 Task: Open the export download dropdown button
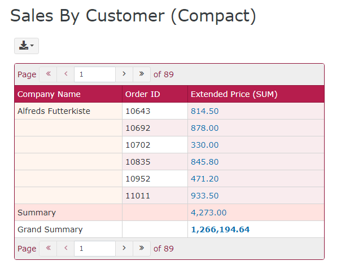coord(26,46)
